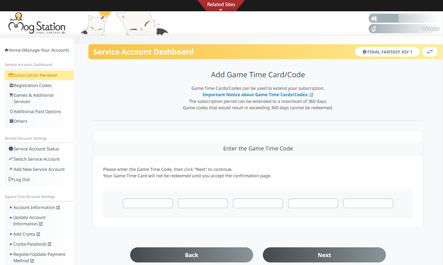Click the Log Out icon

[11, 179]
